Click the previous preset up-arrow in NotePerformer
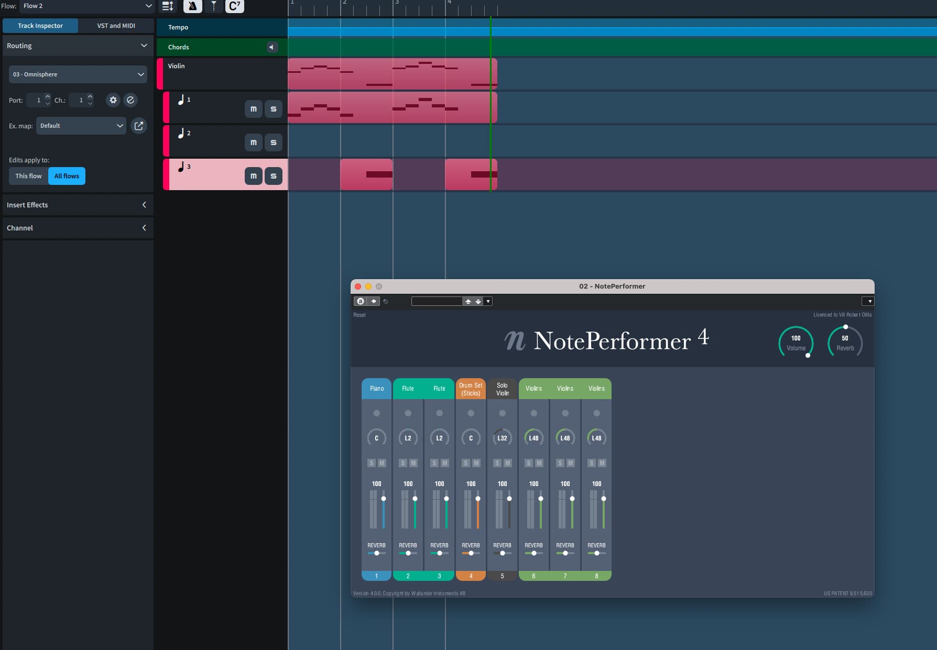 pyautogui.click(x=468, y=301)
